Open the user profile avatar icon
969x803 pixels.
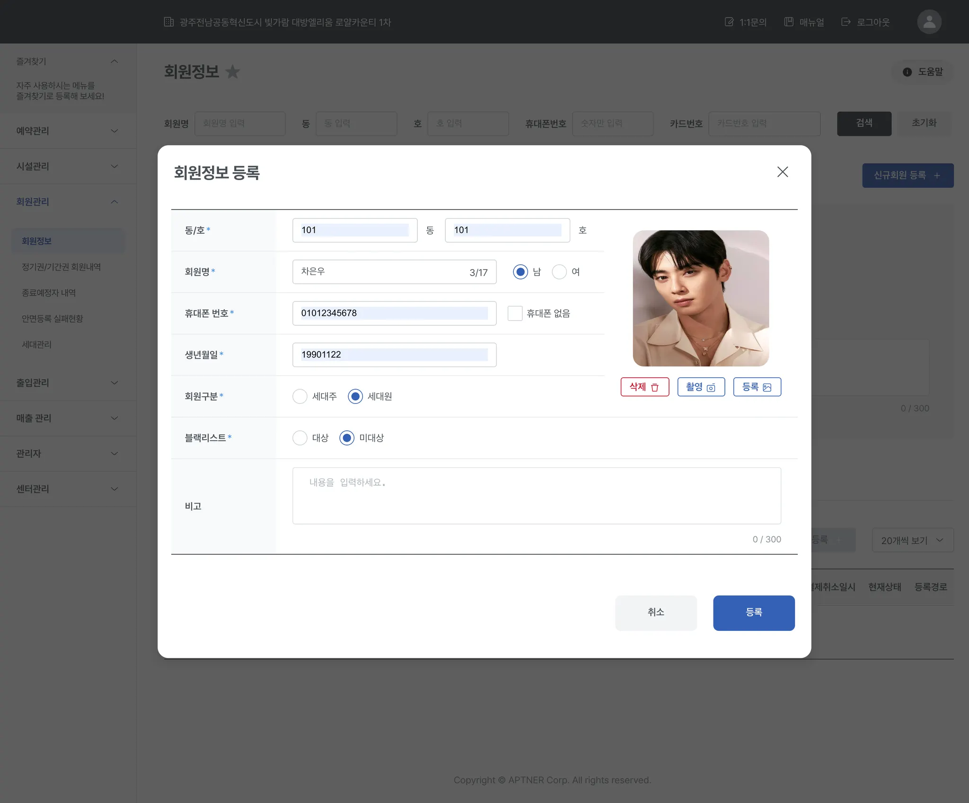(x=929, y=22)
